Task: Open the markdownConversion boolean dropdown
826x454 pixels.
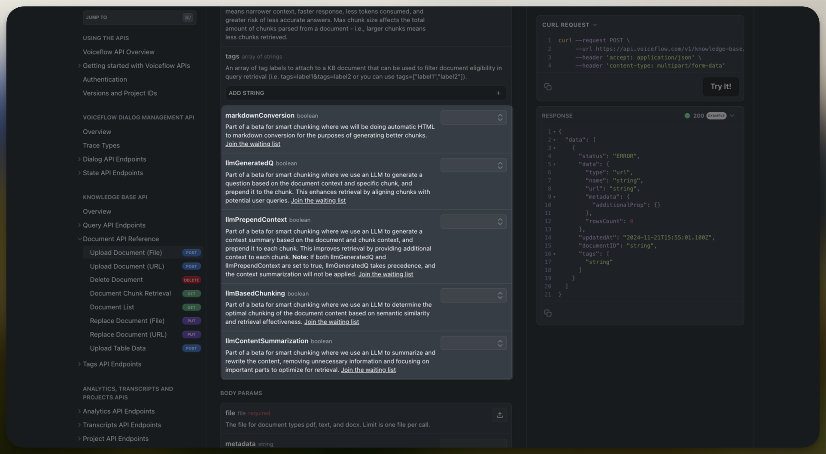Action: [x=474, y=117]
